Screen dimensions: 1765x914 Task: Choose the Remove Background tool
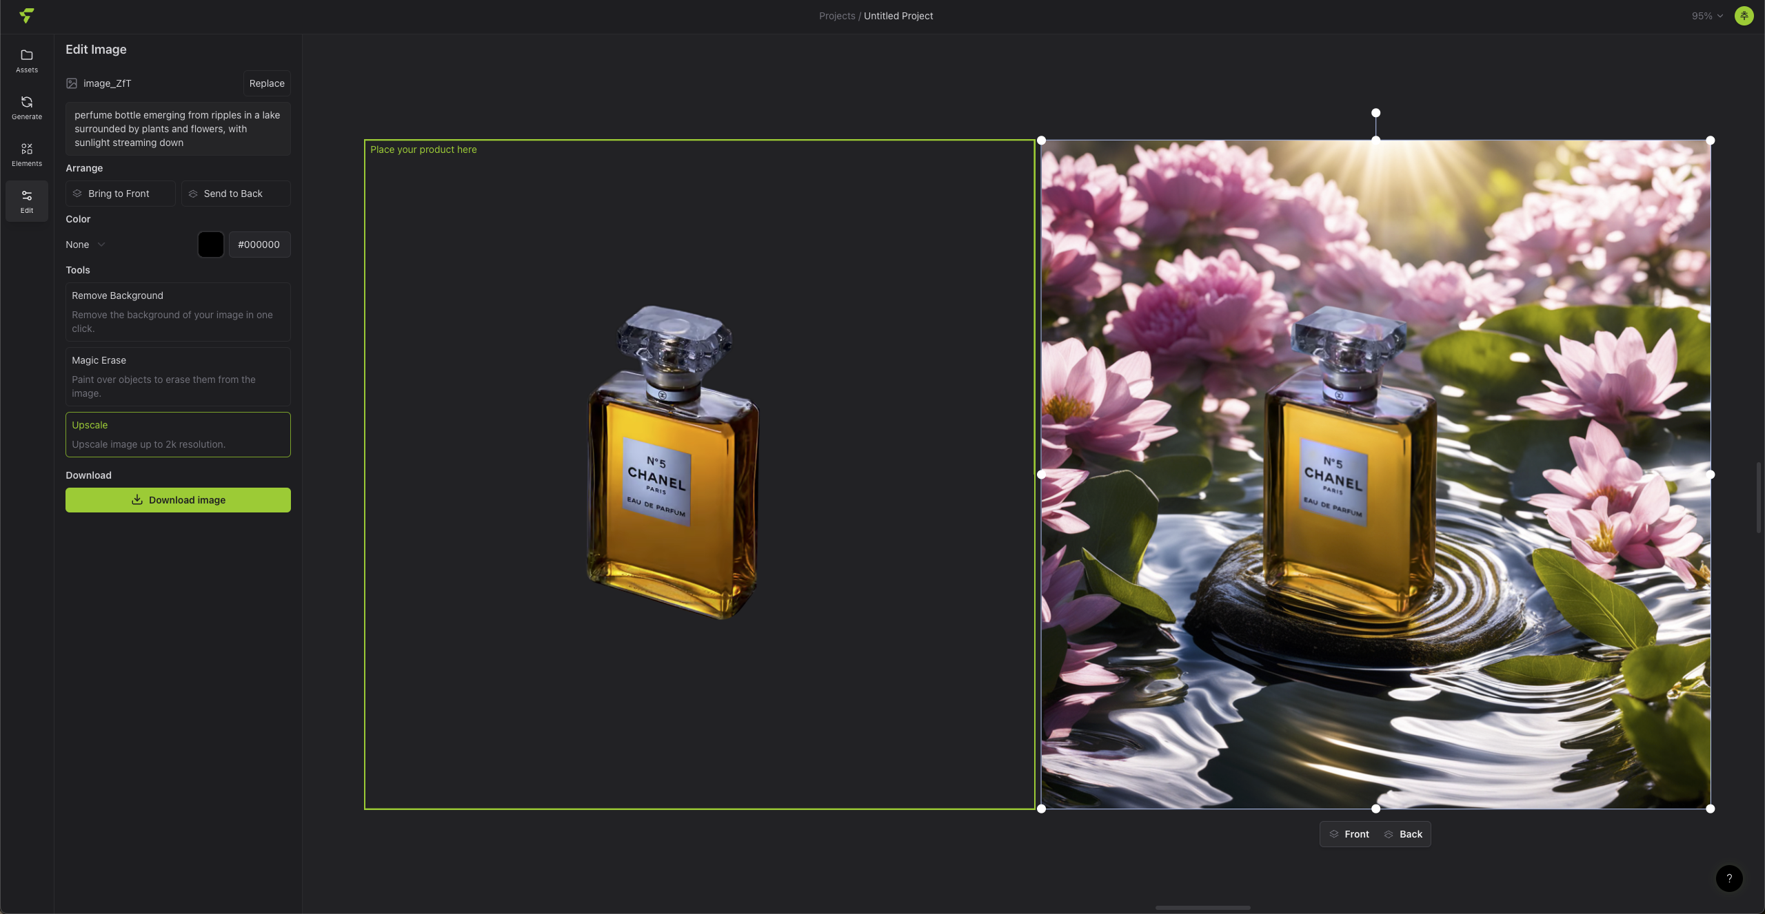[x=178, y=312]
